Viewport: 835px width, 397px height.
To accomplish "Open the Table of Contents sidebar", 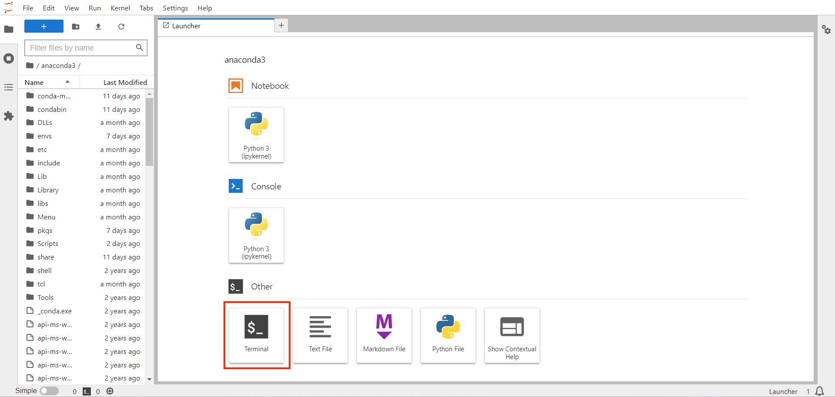I will click(9, 87).
